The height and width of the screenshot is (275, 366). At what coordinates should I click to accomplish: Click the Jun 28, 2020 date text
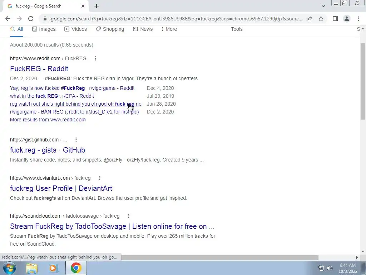pos(161,104)
